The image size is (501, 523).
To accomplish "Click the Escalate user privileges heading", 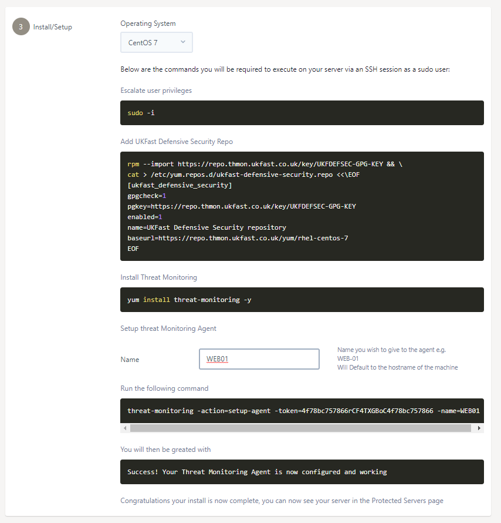I will (x=155, y=90).
